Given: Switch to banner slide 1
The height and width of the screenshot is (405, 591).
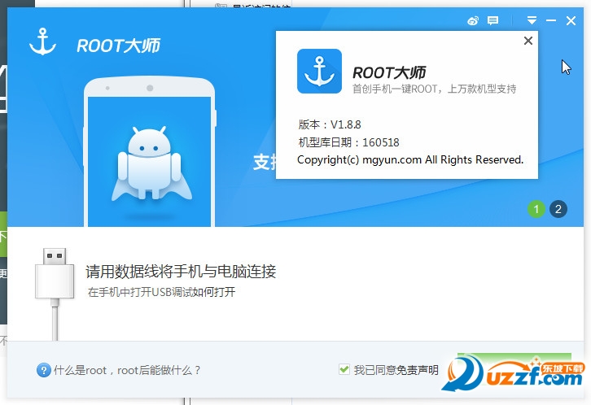Looking at the screenshot, I should coord(536,209).
